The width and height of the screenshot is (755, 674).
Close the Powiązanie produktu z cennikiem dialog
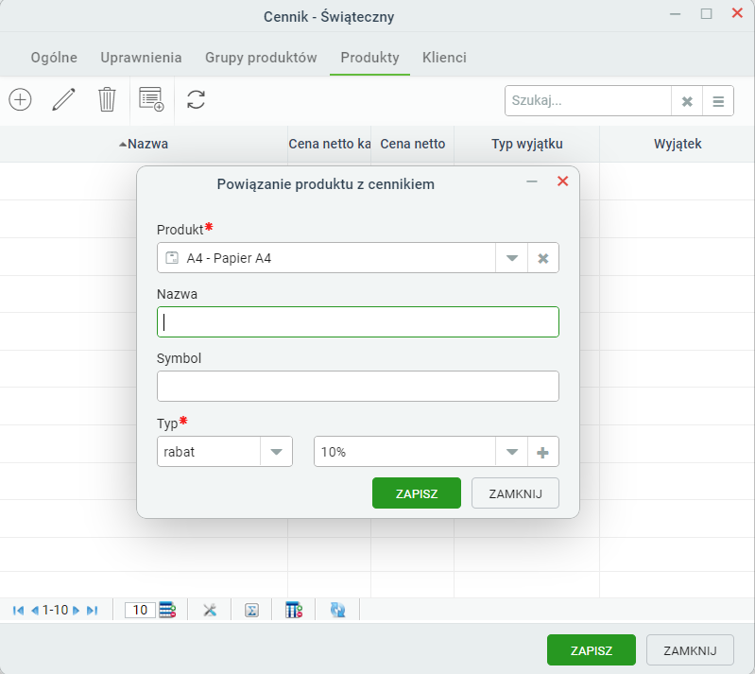(x=562, y=181)
